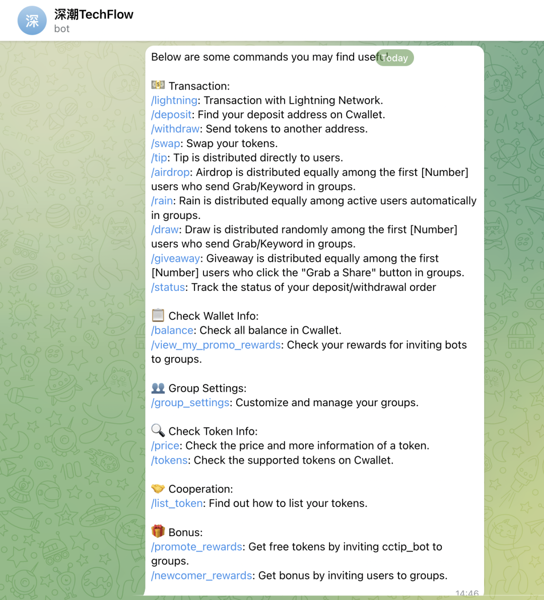Screen dimensions: 544x600
Task: Open the /lightning command link
Action: (x=173, y=100)
